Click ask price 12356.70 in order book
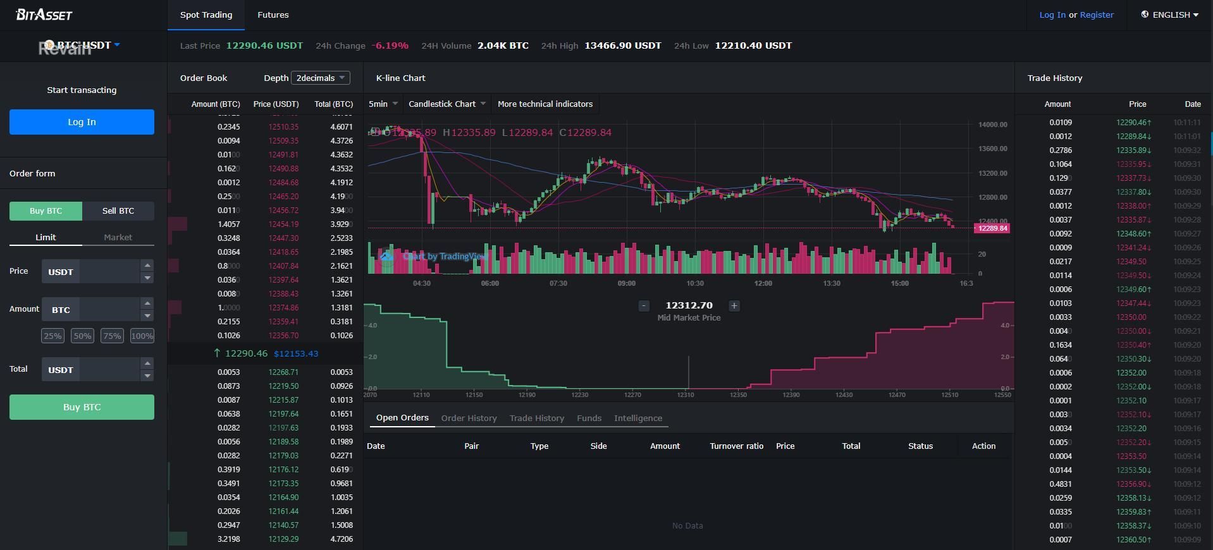Screen dimensions: 1213x550 click(x=283, y=336)
